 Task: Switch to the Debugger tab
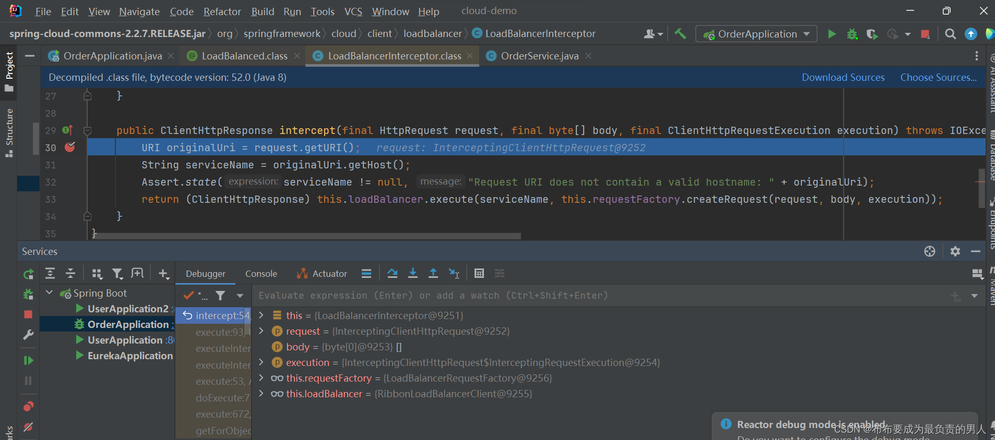pyautogui.click(x=206, y=274)
